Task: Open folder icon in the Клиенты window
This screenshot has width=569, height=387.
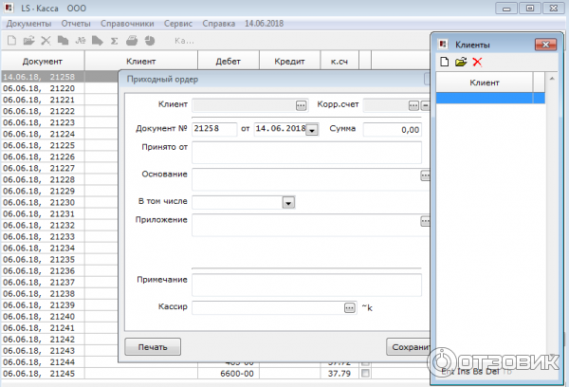Action: point(461,62)
